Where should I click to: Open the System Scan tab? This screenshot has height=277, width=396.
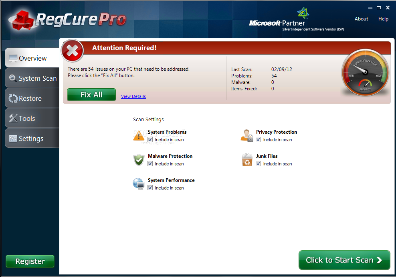tap(32, 78)
